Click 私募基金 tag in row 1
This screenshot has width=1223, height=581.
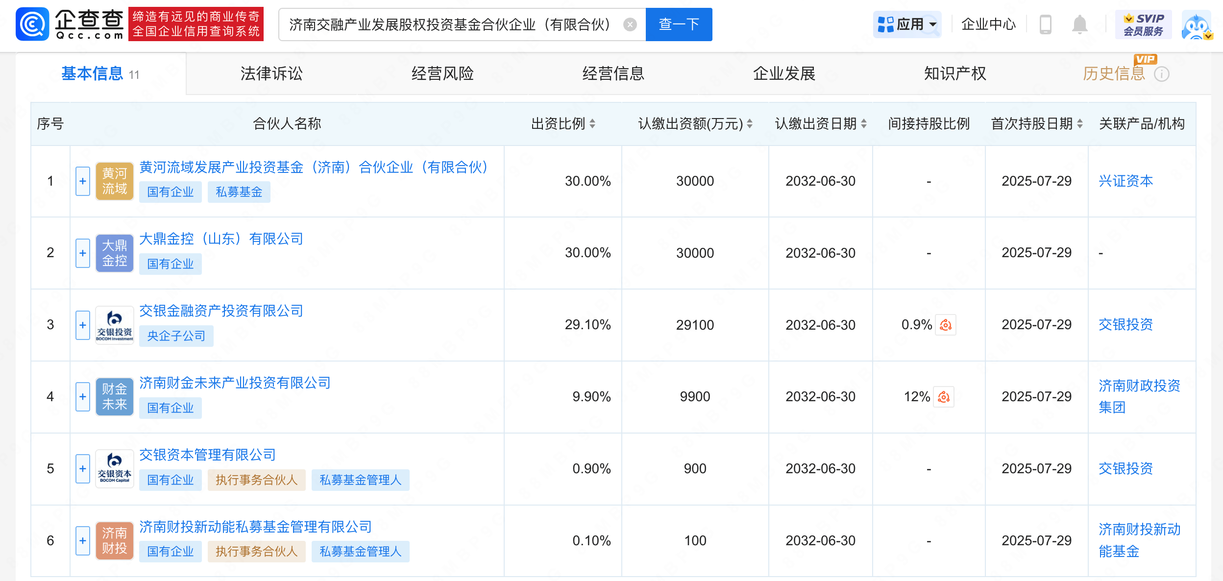(239, 192)
